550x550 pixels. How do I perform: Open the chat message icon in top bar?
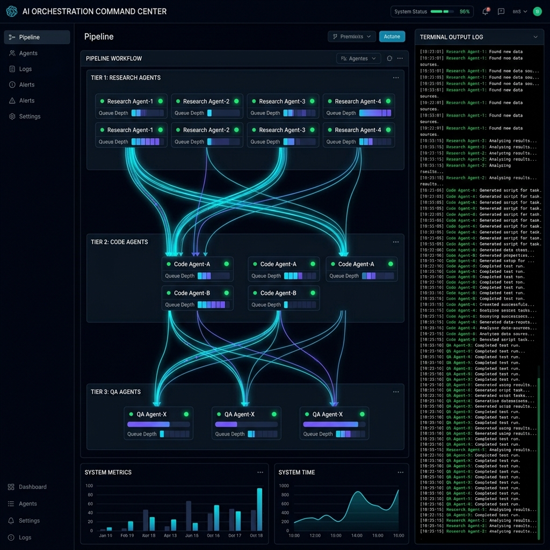click(501, 11)
